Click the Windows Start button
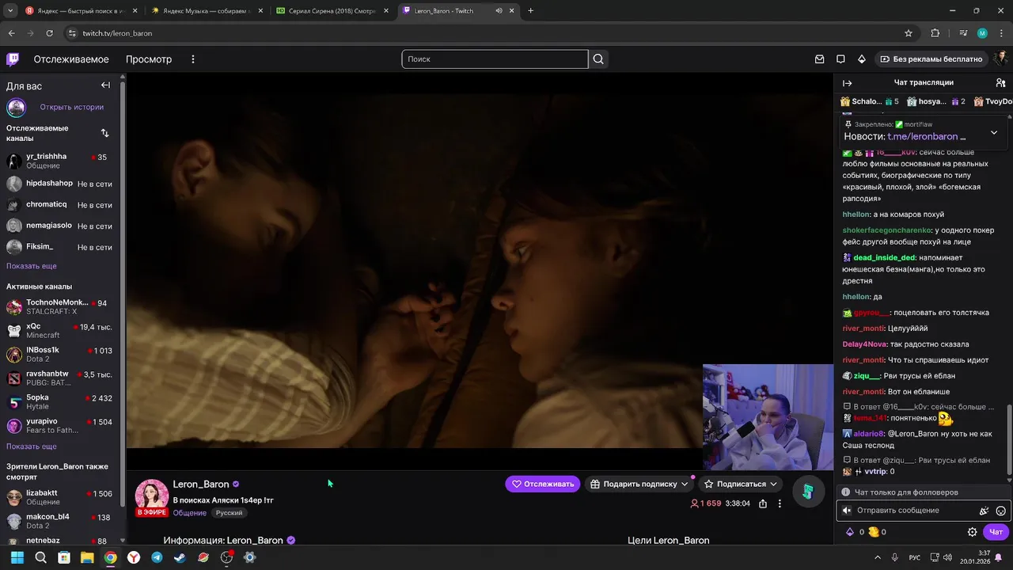Image resolution: width=1013 pixels, height=570 pixels. tap(17, 557)
